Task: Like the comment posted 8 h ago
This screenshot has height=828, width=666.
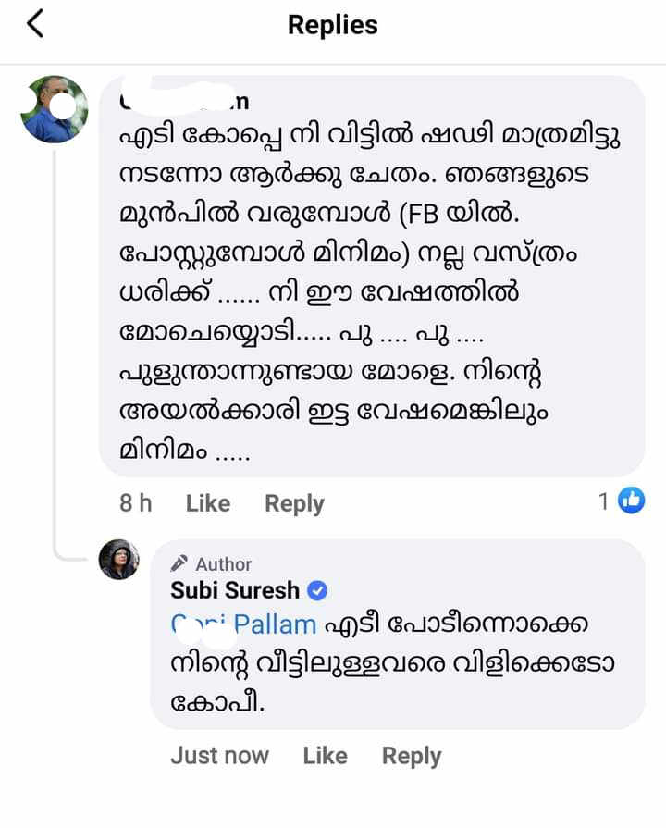Action: click(207, 503)
